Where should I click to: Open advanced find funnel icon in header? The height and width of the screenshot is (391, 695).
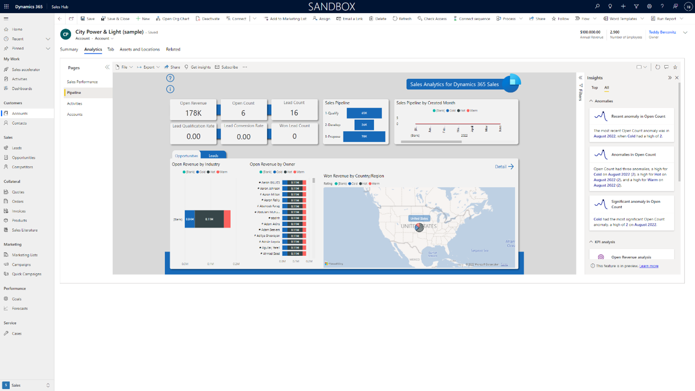(636, 6)
